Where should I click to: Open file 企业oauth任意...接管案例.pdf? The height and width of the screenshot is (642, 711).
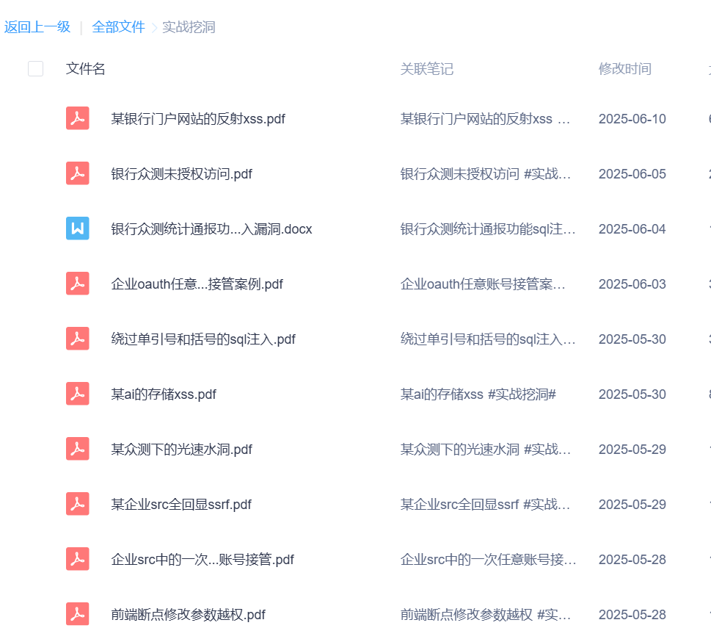197,284
